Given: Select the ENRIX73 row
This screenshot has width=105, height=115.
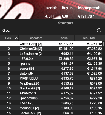Looking at the screenshot, I should (x=51, y=103).
